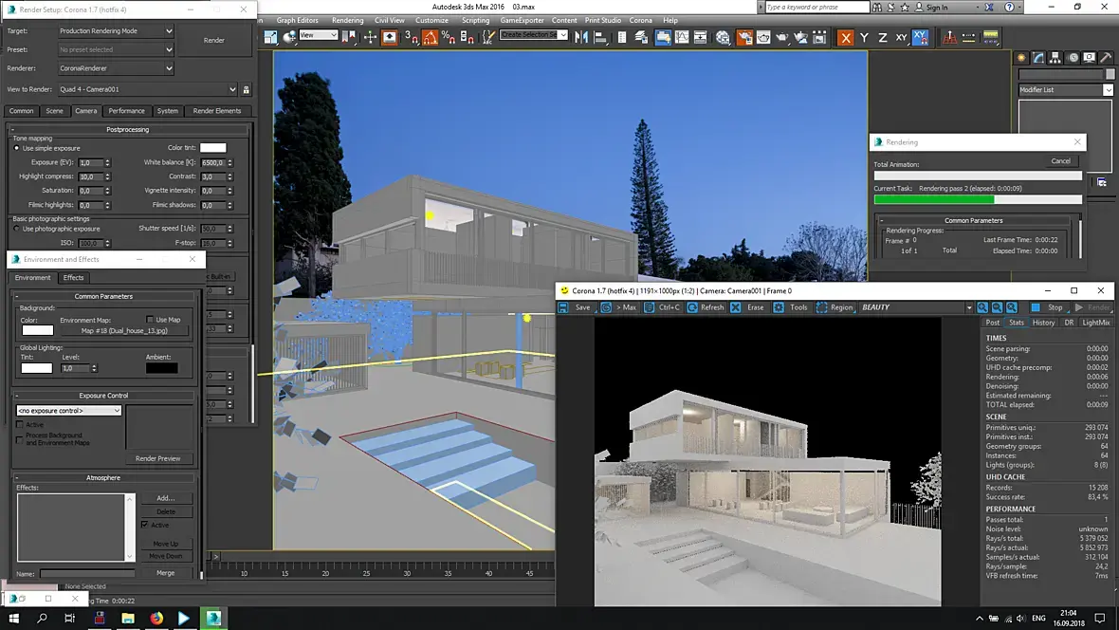Viewport: 1119px width, 630px height.
Task: Open the Rendering menu
Action: 347,21
